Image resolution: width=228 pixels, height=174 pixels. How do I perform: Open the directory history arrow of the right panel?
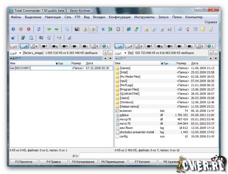click(216, 58)
